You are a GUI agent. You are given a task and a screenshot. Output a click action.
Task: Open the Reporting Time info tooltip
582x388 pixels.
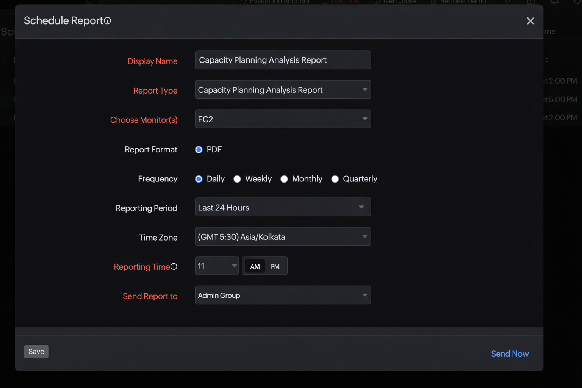point(174,266)
